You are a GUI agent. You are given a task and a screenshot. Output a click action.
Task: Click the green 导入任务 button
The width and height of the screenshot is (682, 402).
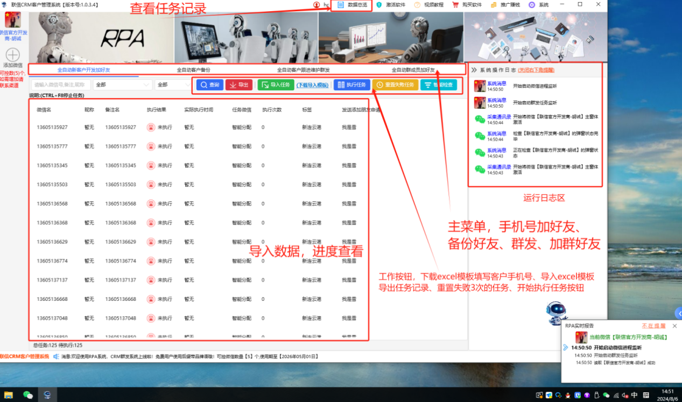tap(276, 84)
